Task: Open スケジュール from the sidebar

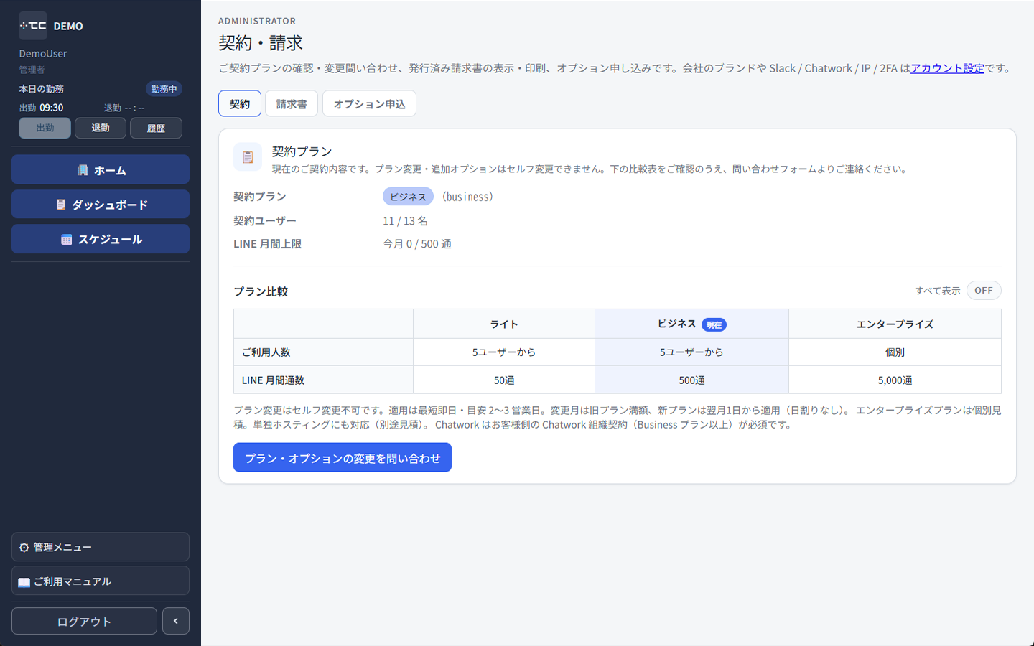Action: pyautogui.click(x=101, y=239)
